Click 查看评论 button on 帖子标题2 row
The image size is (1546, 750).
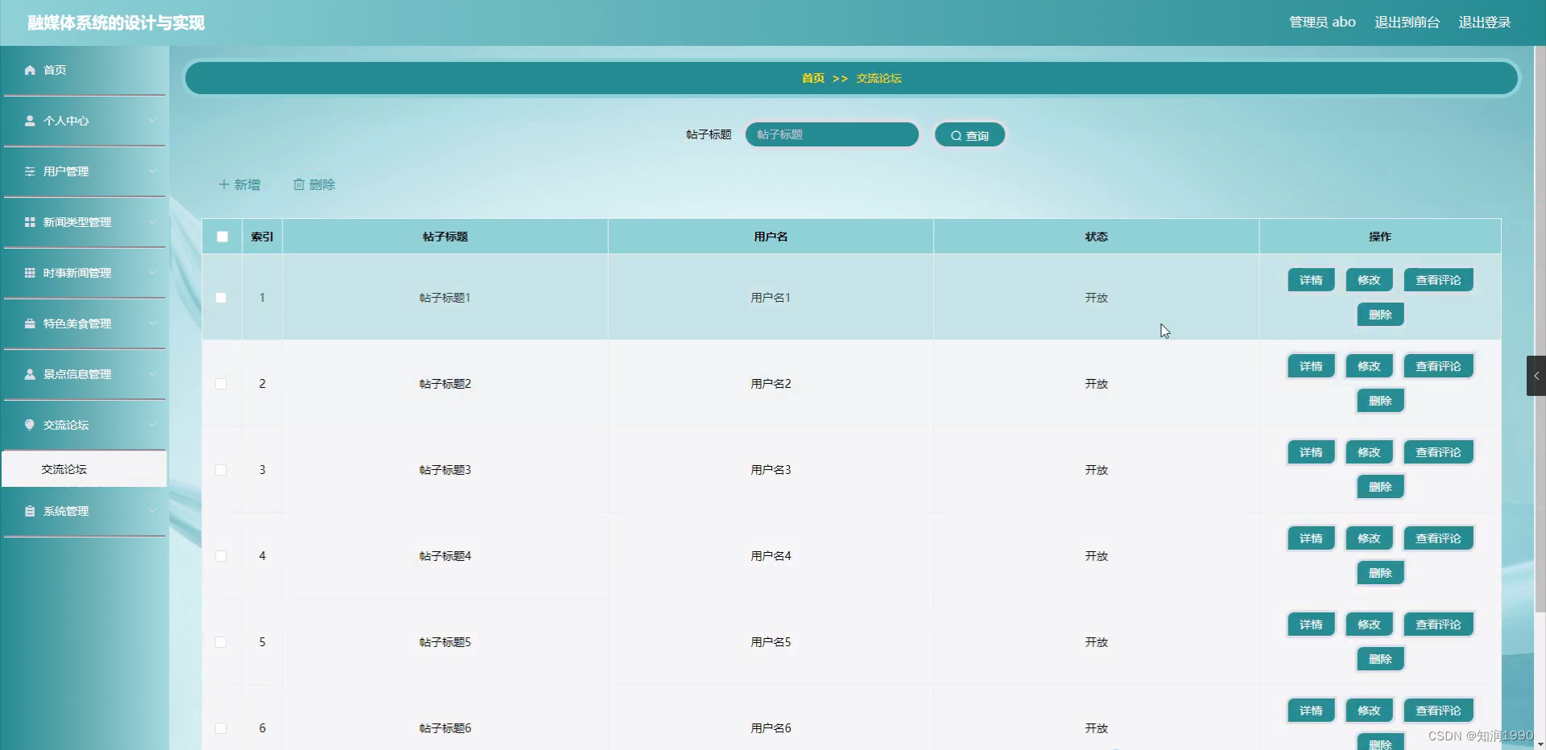[1438, 365]
